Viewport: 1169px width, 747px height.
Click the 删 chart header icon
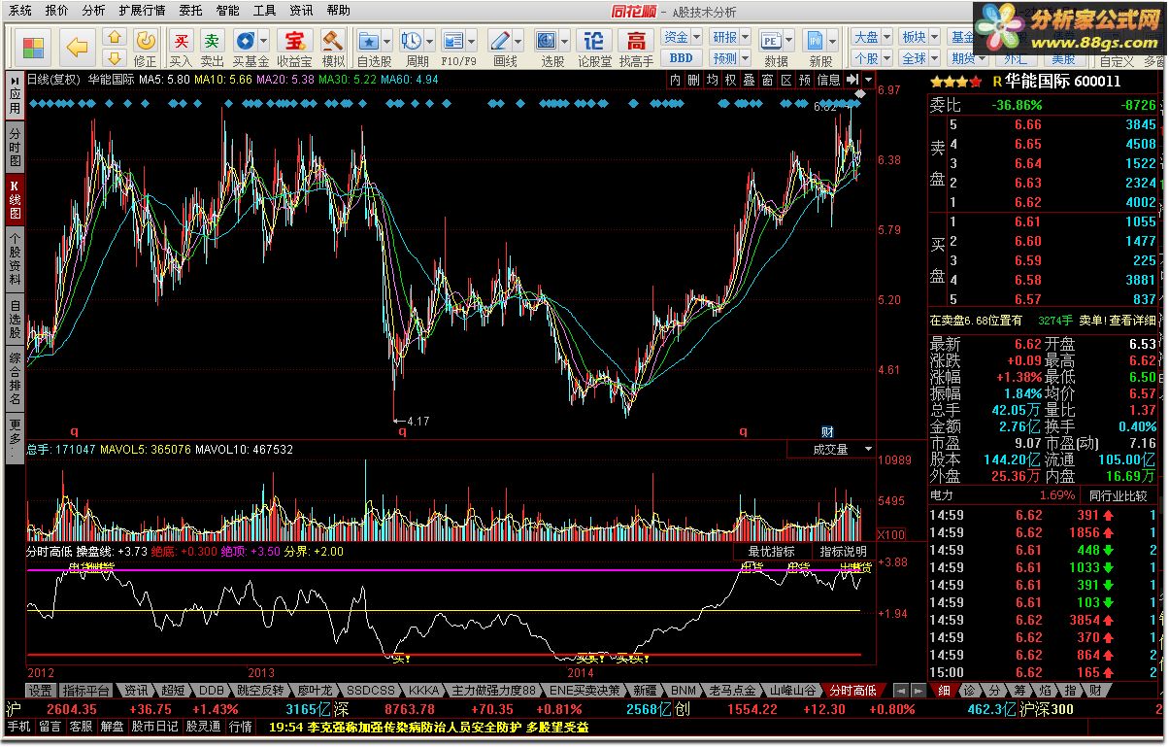coord(692,80)
